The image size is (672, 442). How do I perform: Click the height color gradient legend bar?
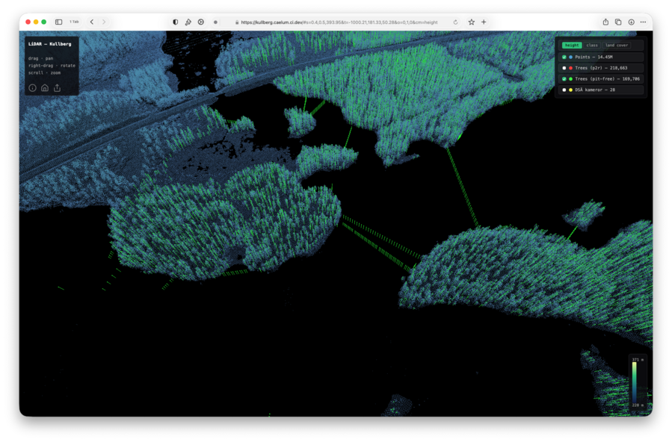coord(635,383)
